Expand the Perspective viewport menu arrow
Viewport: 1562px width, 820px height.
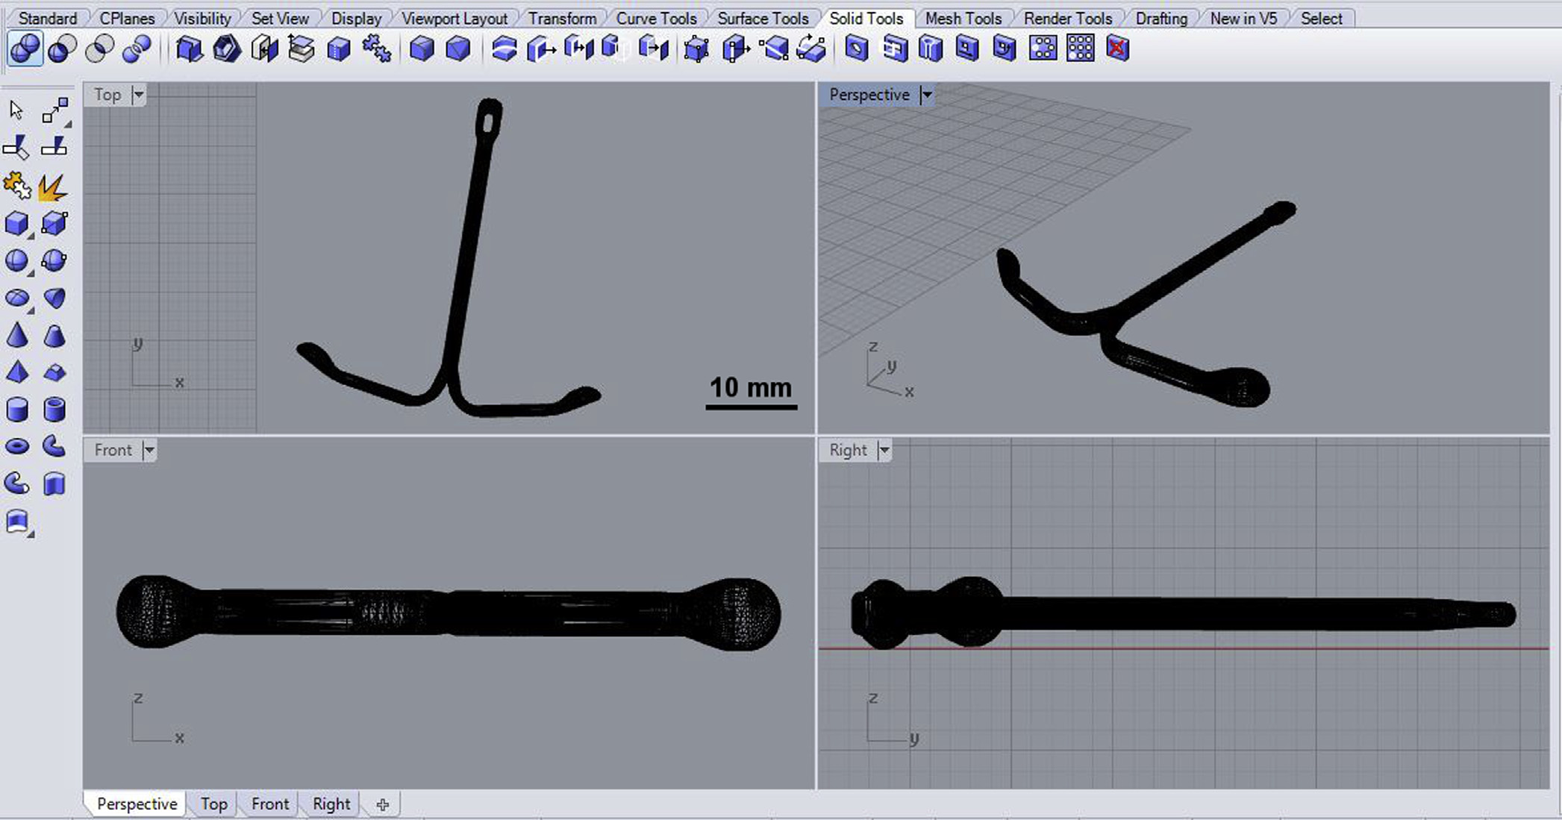coord(926,95)
